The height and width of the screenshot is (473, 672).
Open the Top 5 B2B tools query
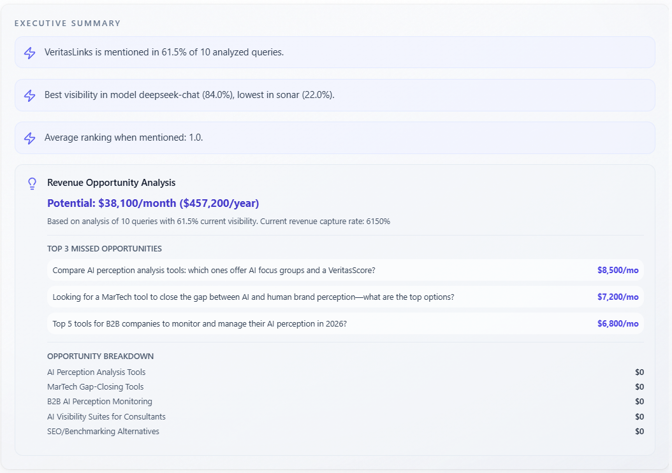tap(200, 323)
